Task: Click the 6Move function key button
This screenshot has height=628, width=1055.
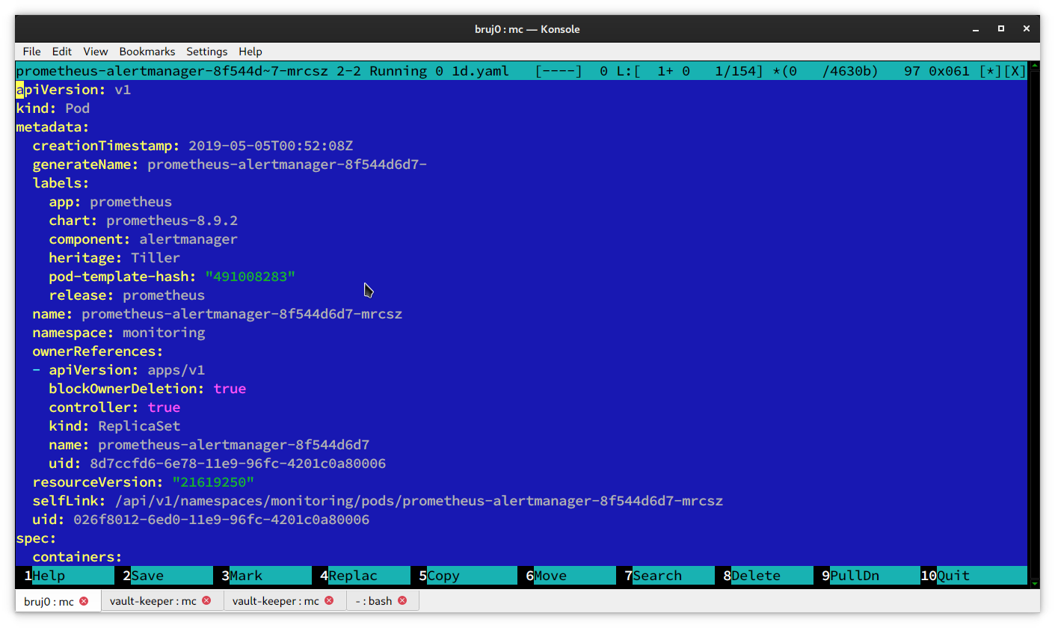Action: point(567,576)
